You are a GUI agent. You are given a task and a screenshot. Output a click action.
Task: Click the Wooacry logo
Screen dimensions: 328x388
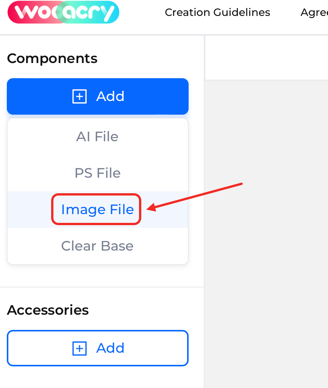(x=63, y=12)
